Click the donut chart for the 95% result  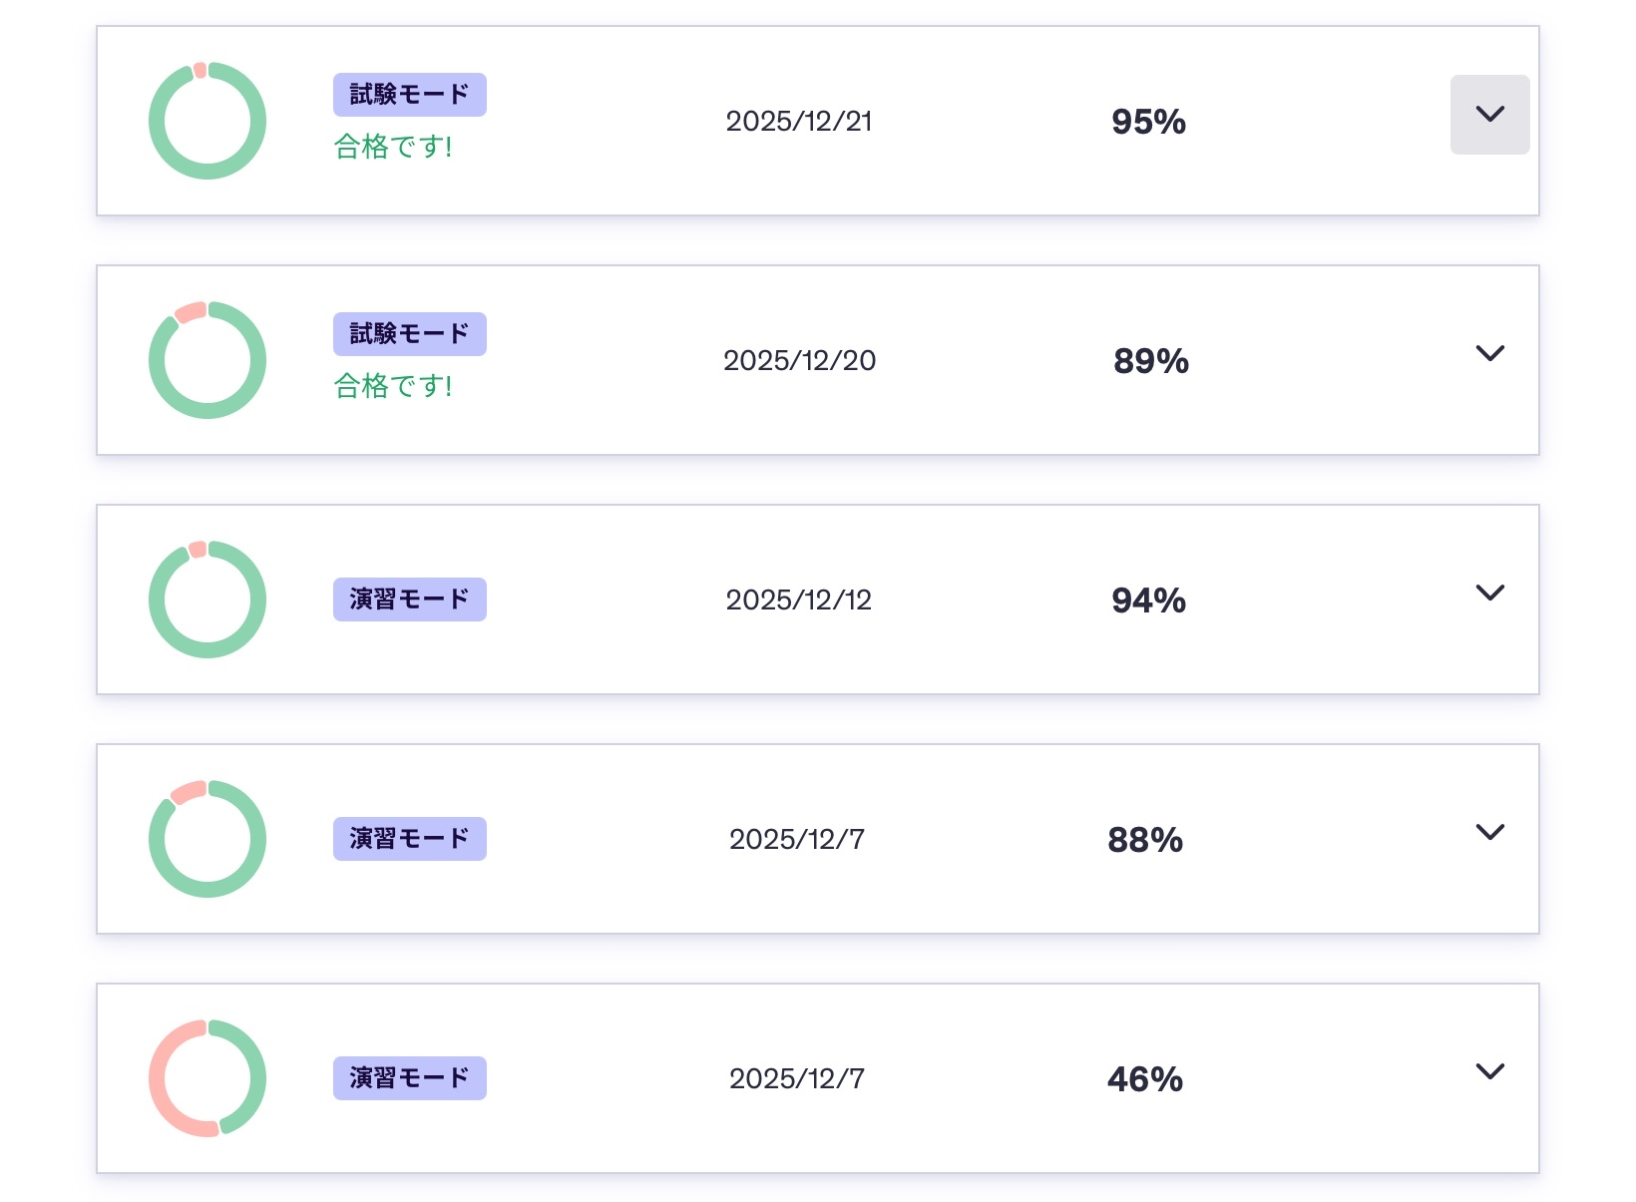pyautogui.click(x=207, y=121)
